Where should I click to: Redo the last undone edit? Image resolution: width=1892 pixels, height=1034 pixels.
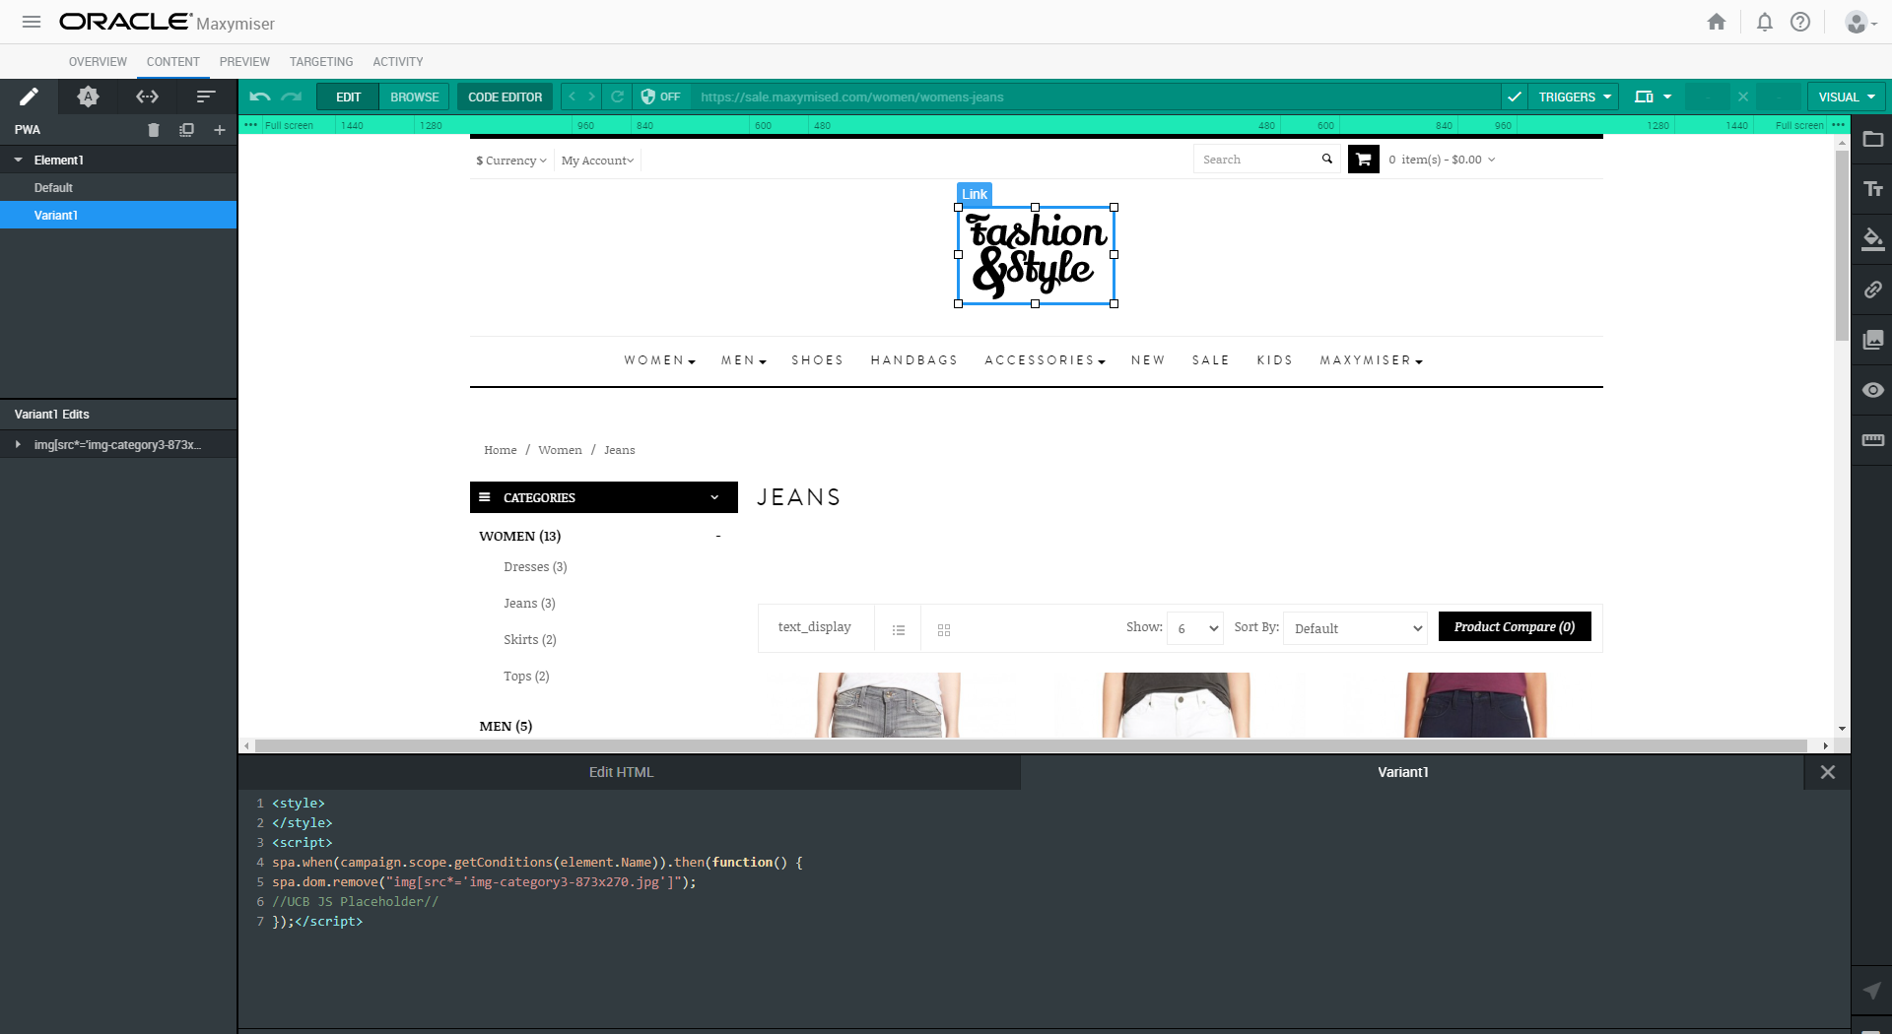[x=292, y=97]
